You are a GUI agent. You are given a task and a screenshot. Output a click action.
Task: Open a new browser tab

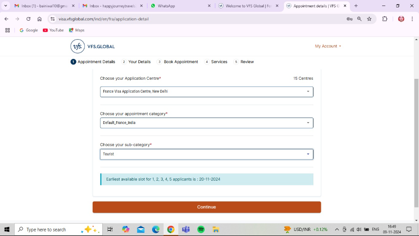(x=356, y=6)
